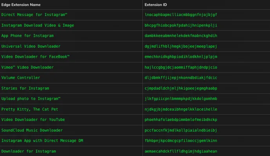Select Video Downloader for YouTube entry

point(33,120)
